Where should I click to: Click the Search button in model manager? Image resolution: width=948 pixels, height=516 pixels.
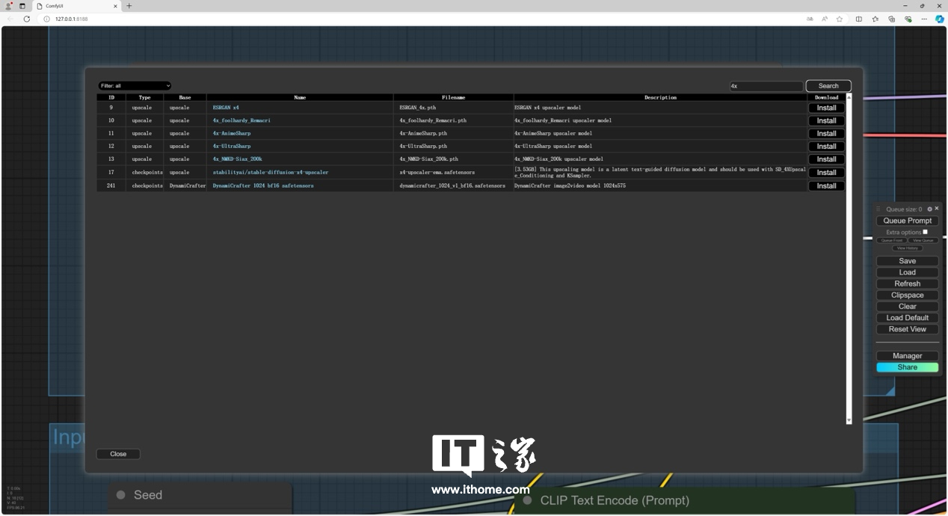[828, 86]
